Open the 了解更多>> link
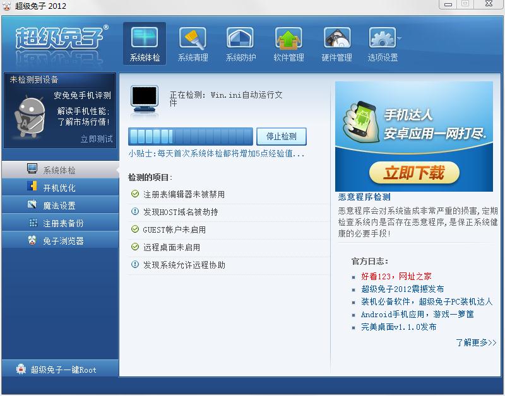This screenshot has height=396, width=505. point(476,342)
